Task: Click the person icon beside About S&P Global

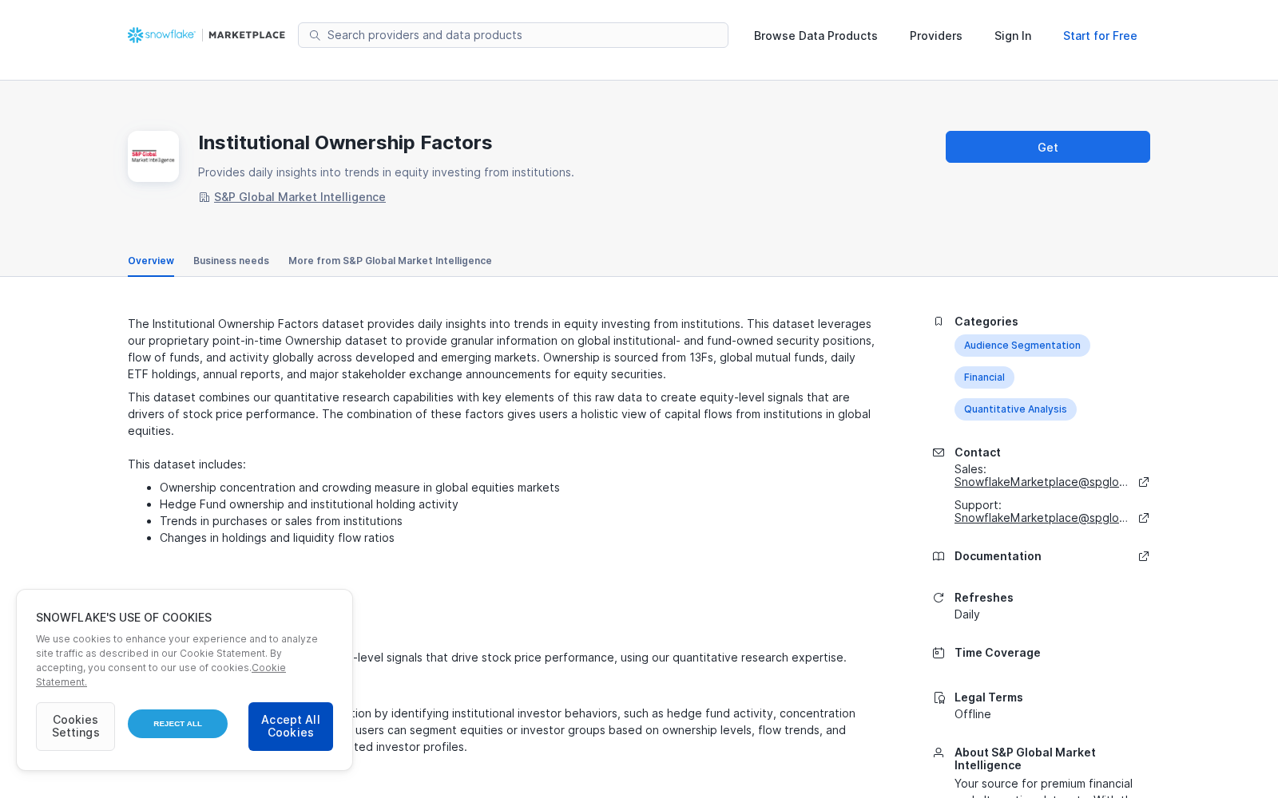Action: pyautogui.click(x=939, y=753)
